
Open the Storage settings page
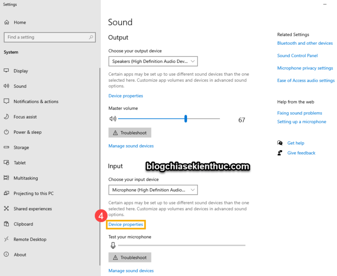coord(21,147)
